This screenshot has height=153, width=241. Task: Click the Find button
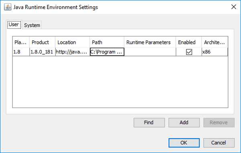(x=149, y=122)
